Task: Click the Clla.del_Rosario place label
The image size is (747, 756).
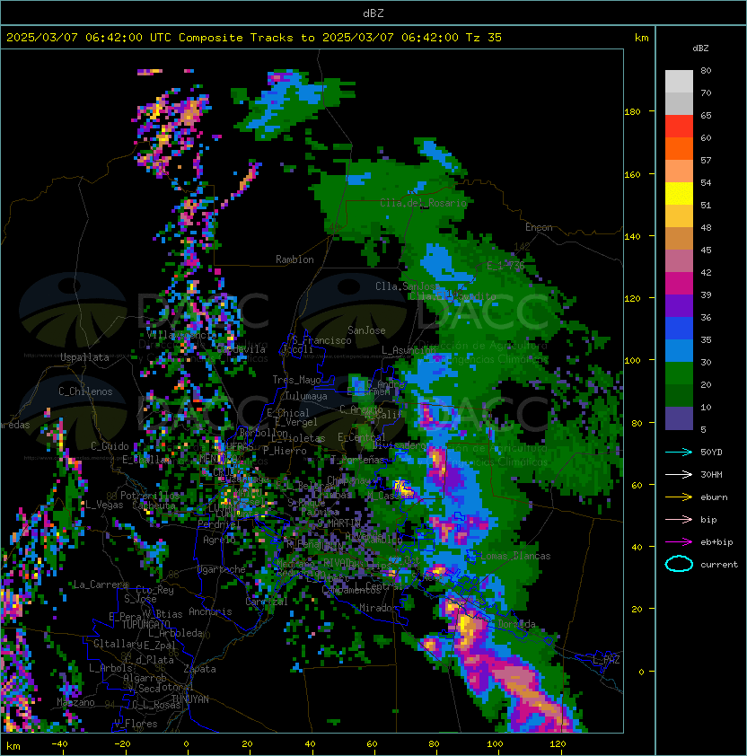Action: coord(423,203)
